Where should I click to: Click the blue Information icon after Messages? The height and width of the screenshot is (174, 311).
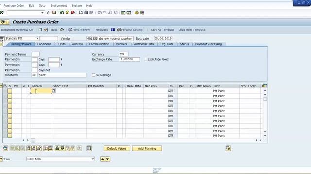coord(113,30)
